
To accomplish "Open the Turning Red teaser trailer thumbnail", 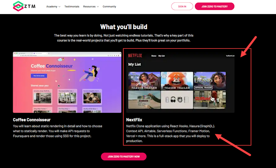I will point(177,81).
